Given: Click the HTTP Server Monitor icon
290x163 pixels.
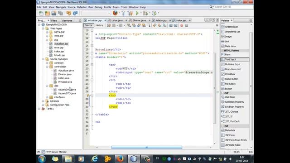Looking at the screenshot, I should [43, 152].
